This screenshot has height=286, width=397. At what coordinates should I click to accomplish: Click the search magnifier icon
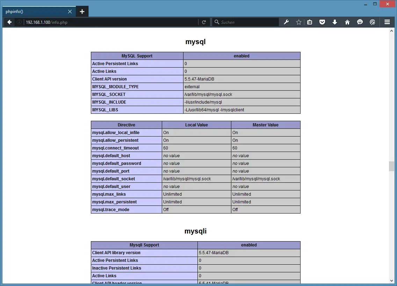tap(217, 22)
